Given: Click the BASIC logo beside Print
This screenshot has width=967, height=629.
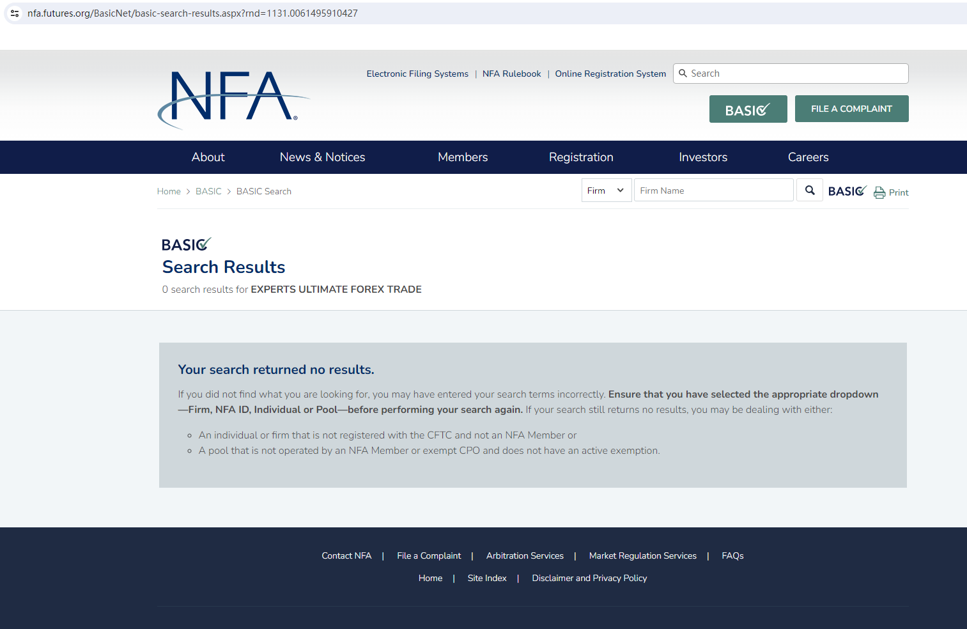Looking at the screenshot, I should pos(847,191).
